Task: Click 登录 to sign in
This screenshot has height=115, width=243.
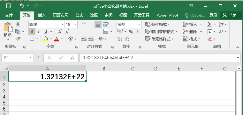Action: (213, 15)
